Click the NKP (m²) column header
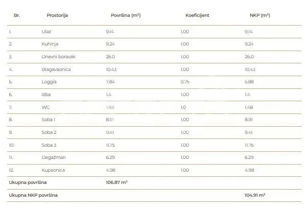The width and height of the screenshot is (305, 208). [x=260, y=15]
